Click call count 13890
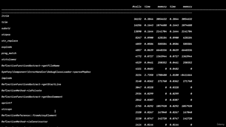 [137, 31]
